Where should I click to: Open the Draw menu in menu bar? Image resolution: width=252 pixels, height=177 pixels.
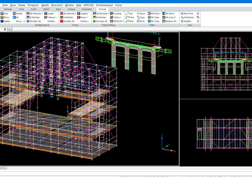click(13, 5)
